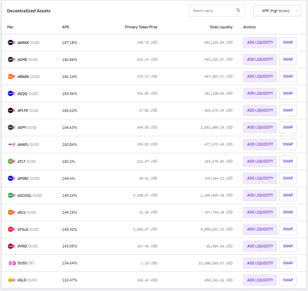Click the dSLV-DUSD pair token icon
Viewport: 308px width, 291px height.
click(x=12, y=212)
